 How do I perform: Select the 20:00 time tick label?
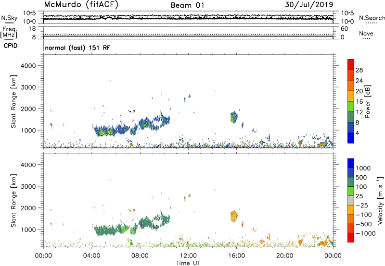284,256
